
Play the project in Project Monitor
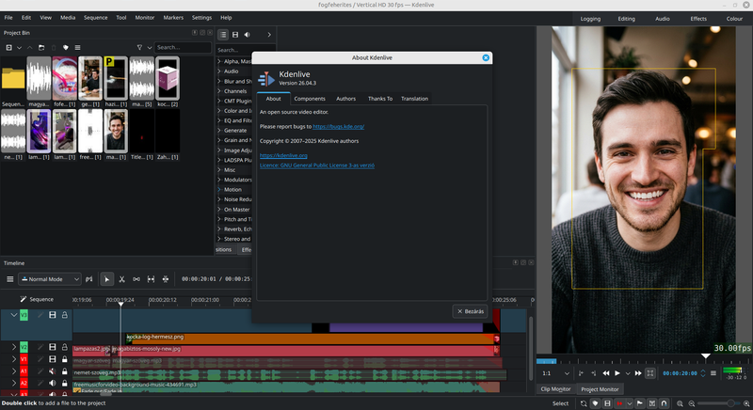pyautogui.click(x=617, y=373)
